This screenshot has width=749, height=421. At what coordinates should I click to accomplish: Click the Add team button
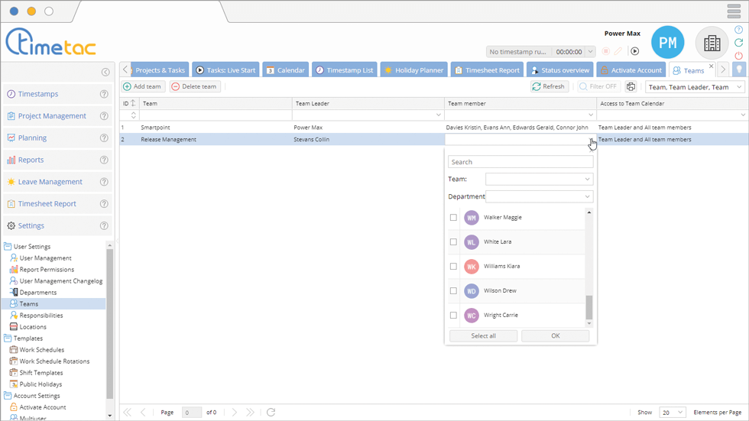(x=143, y=87)
